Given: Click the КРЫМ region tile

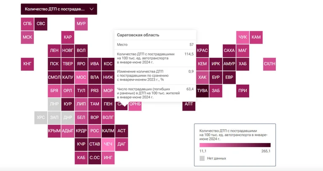Looking at the screenshot, I should 54,131.
